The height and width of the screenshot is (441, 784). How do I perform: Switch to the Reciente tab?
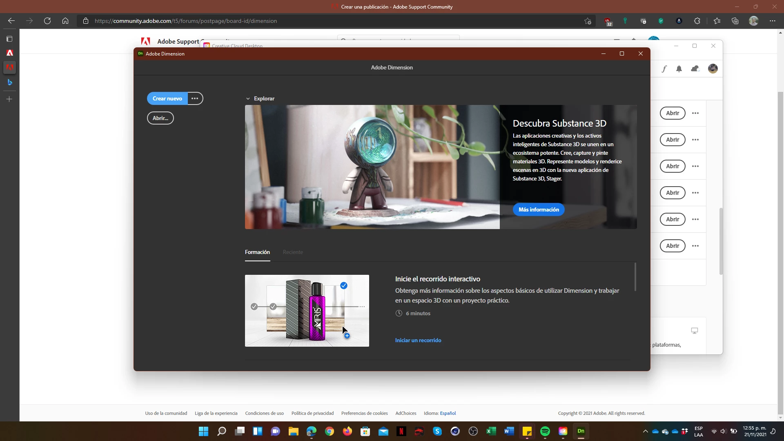click(293, 252)
